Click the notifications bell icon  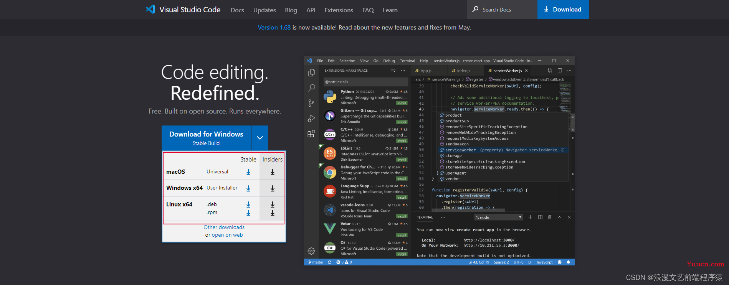coord(568,262)
